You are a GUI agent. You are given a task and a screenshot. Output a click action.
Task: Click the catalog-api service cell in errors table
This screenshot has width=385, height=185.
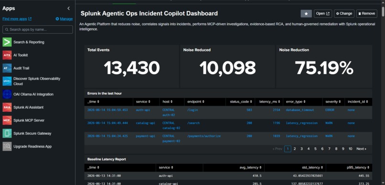[x=145, y=123]
